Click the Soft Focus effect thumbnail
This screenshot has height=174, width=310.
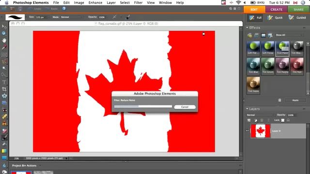[x=268, y=48]
